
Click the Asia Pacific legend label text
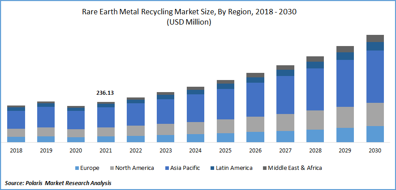[x=185, y=168]
